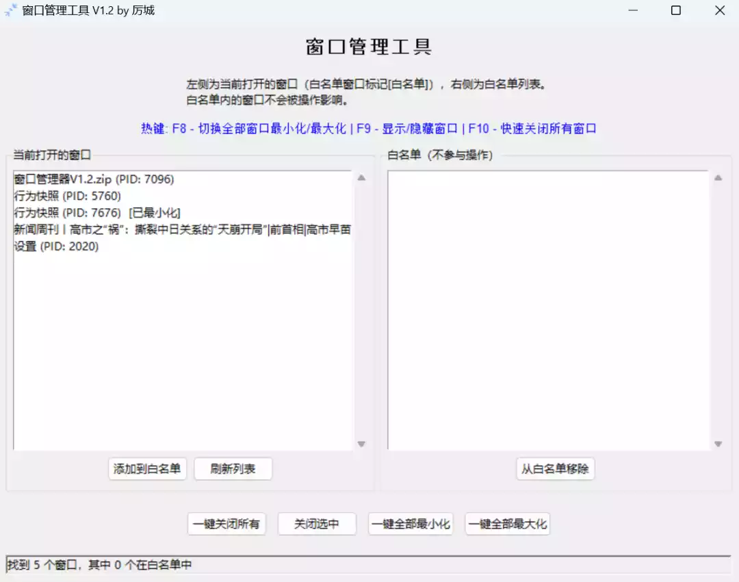The image size is (739, 582).
Task: Click the '一键全部最大化' button
Action: 507,524
